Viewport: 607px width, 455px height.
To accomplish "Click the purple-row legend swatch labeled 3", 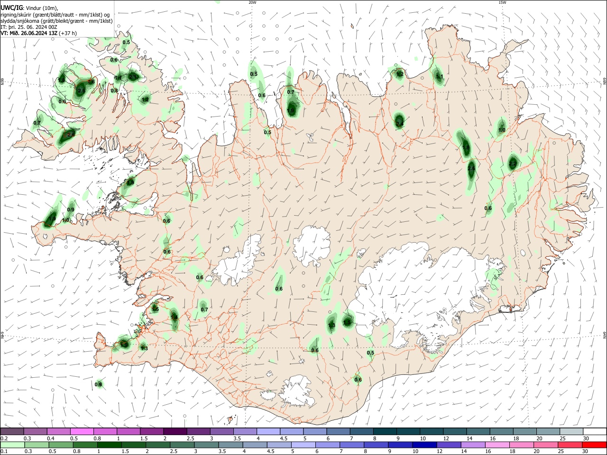I will tap(221, 431).
